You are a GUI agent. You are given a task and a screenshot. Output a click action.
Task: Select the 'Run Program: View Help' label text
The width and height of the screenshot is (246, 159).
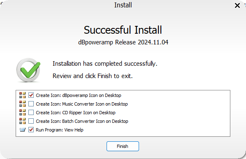pos(60,130)
